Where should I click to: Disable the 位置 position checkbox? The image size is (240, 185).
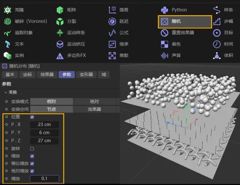tap(32, 117)
